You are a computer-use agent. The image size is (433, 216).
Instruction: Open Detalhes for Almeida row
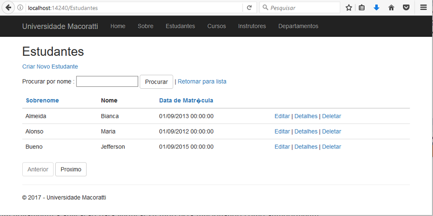[x=306, y=116]
